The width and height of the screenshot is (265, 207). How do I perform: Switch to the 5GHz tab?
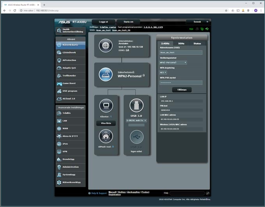tap(181, 44)
